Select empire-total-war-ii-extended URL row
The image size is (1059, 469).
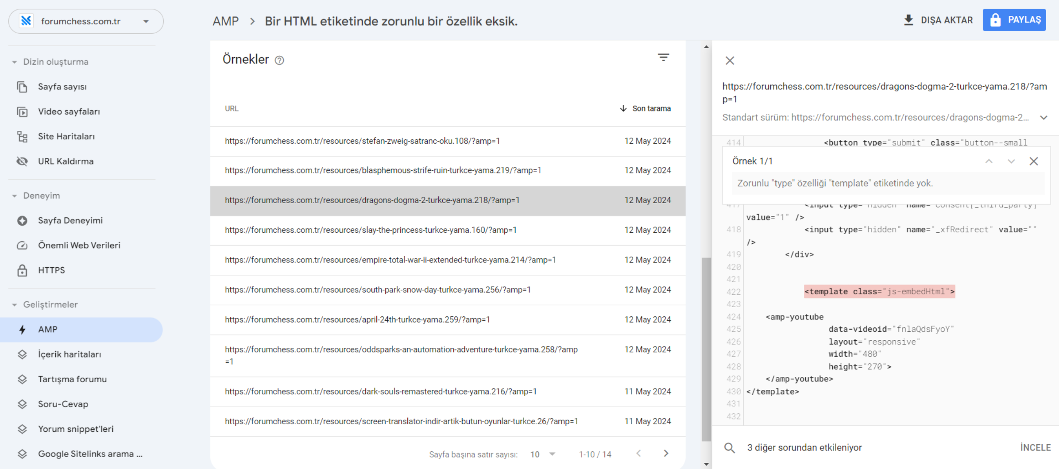click(x=448, y=260)
